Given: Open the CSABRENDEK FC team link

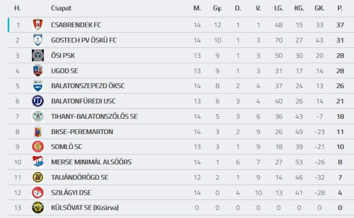Looking at the screenshot, I should point(76,25).
